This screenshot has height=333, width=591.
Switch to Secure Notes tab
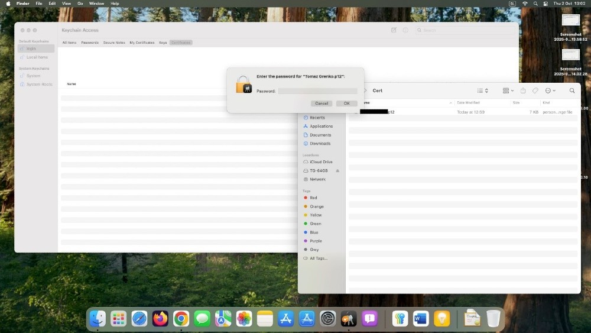pos(114,43)
